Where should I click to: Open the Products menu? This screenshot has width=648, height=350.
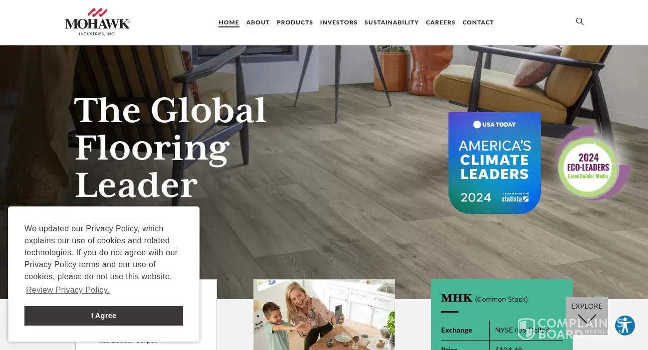point(295,22)
